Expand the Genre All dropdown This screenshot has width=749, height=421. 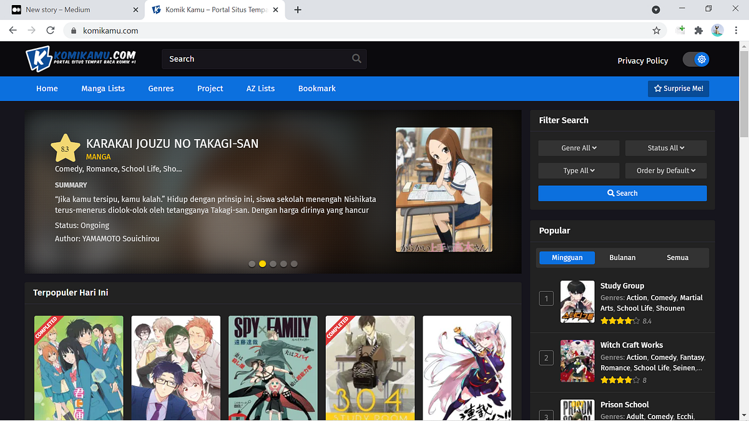tap(579, 148)
